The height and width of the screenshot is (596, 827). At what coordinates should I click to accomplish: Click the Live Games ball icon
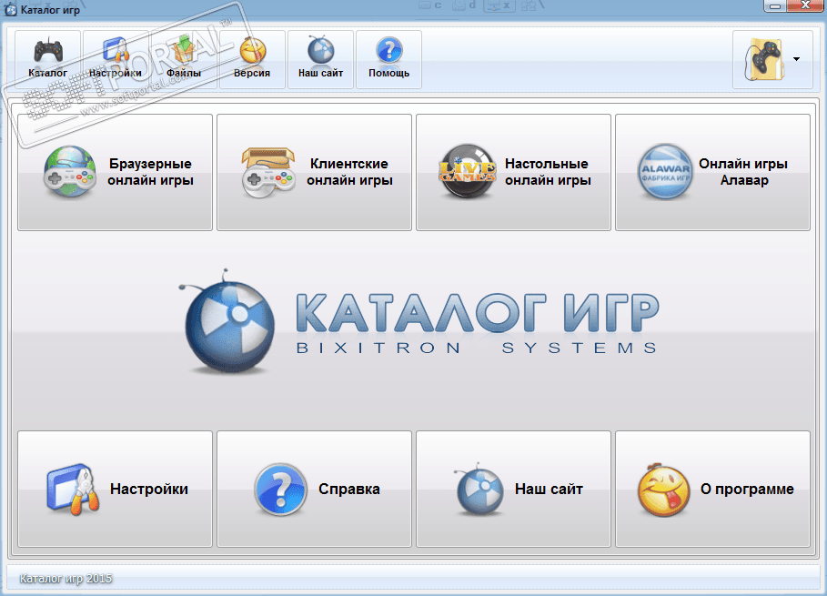[x=468, y=172]
